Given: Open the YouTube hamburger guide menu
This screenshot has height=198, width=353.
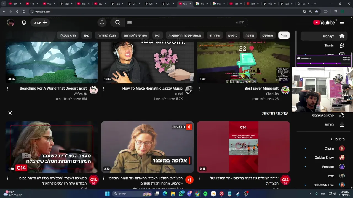Looking at the screenshot, I should coord(342,23).
